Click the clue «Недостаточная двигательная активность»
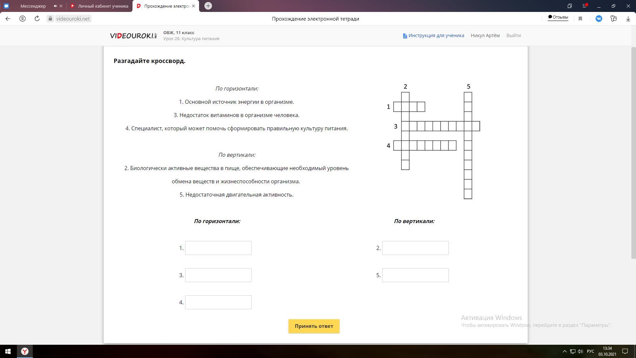This screenshot has width=636, height=358. pyautogui.click(x=239, y=195)
